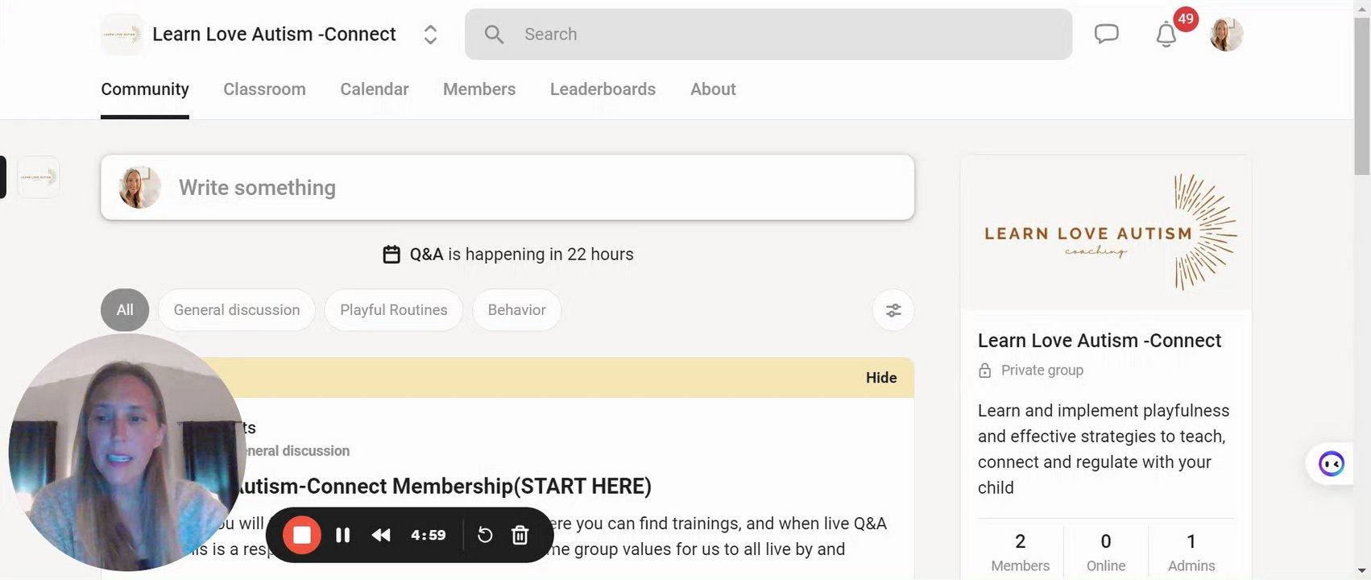
Task: Focus the Search input field
Action: [768, 34]
